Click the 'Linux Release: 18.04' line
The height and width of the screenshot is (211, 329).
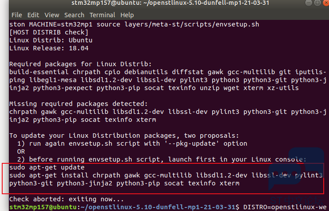tap(49, 48)
